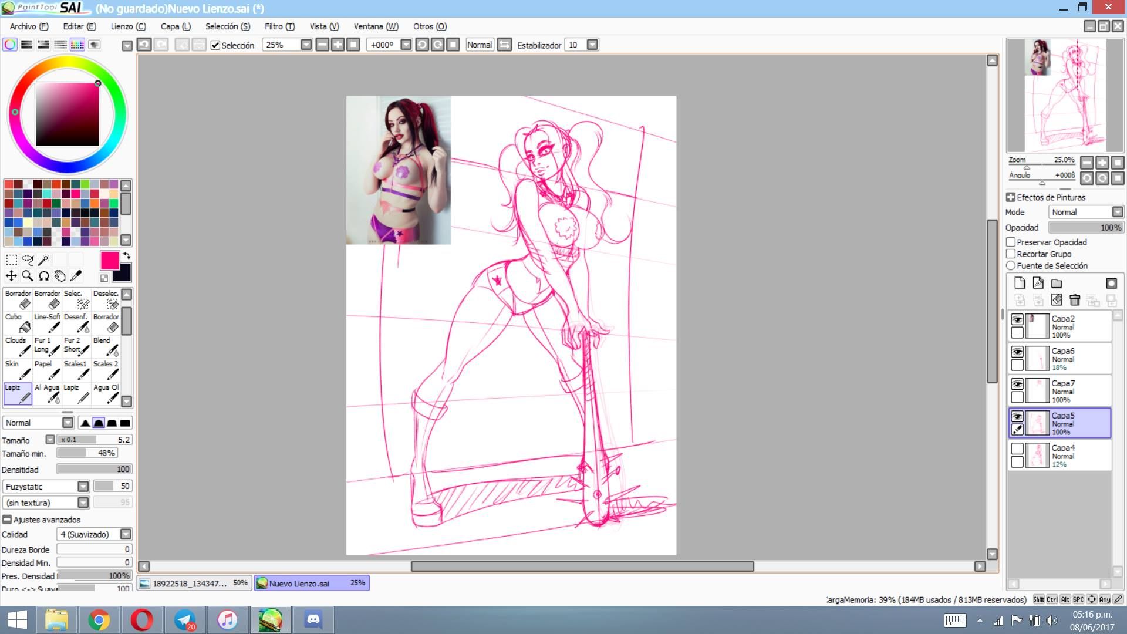Activate the eyedropper color picker tool

point(76,276)
